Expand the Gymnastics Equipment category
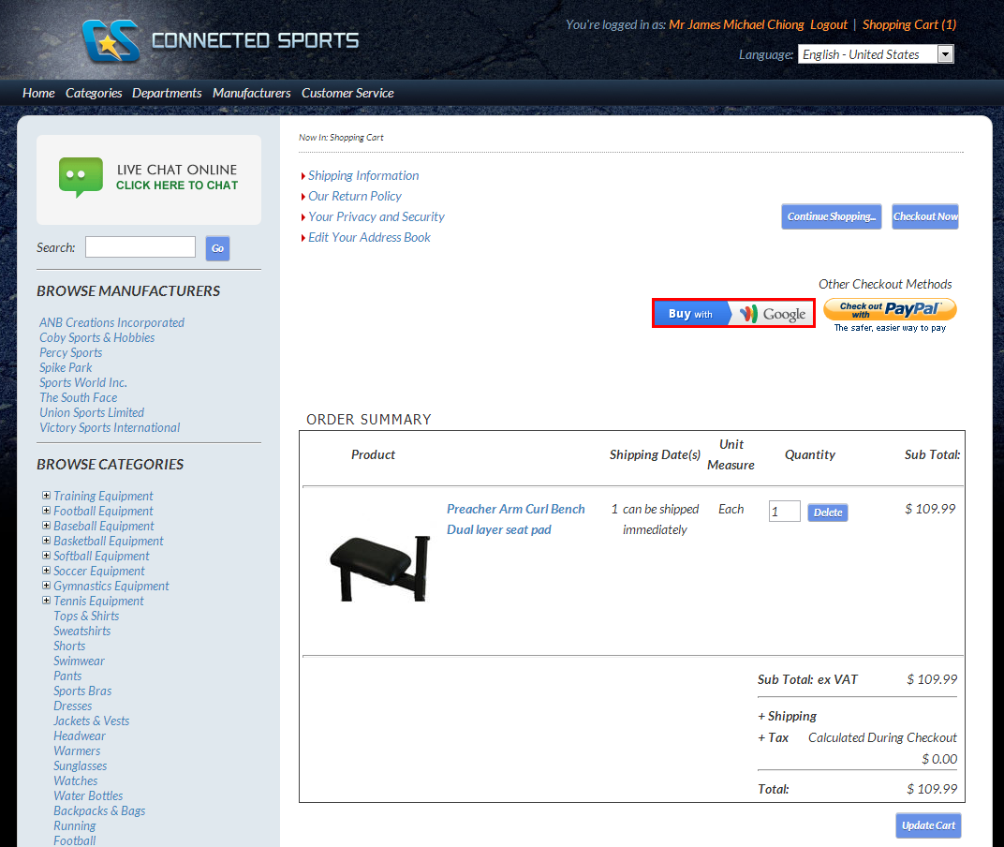1004x847 pixels. 46,586
